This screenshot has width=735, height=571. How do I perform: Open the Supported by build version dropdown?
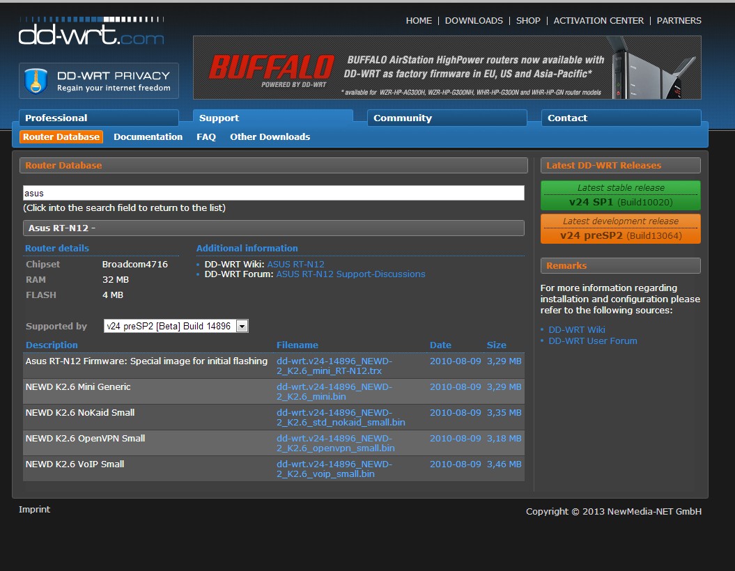coord(176,326)
